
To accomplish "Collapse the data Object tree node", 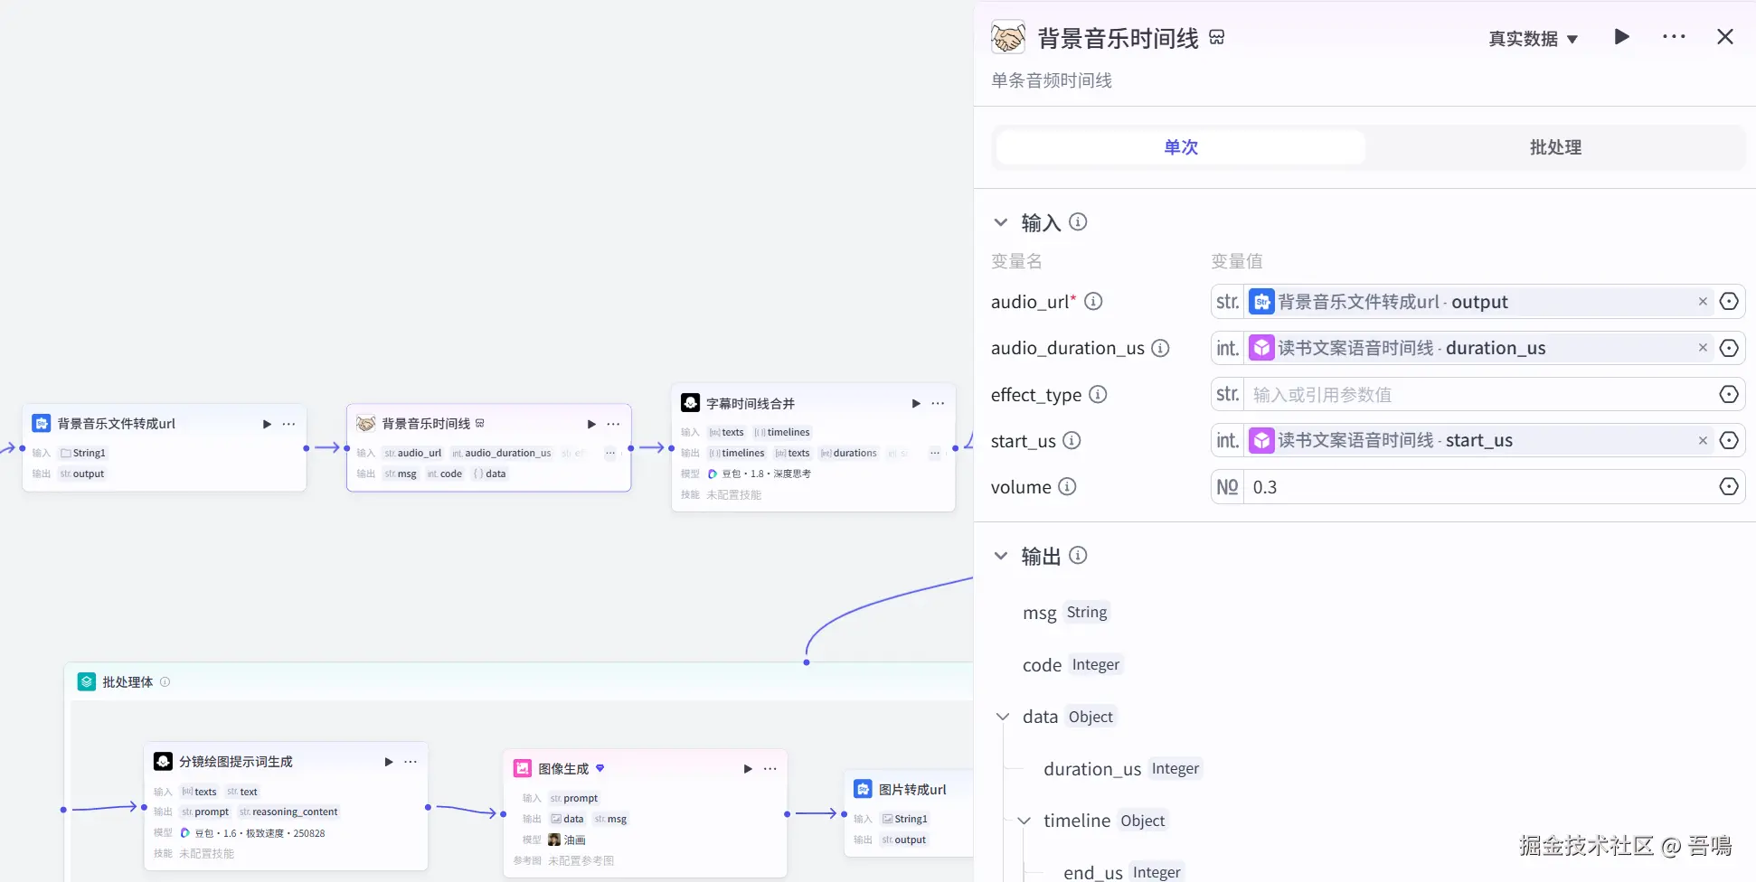I will point(1003,717).
